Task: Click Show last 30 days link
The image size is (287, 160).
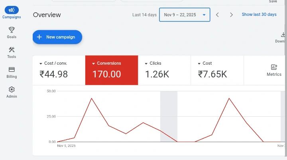Action: [259, 15]
